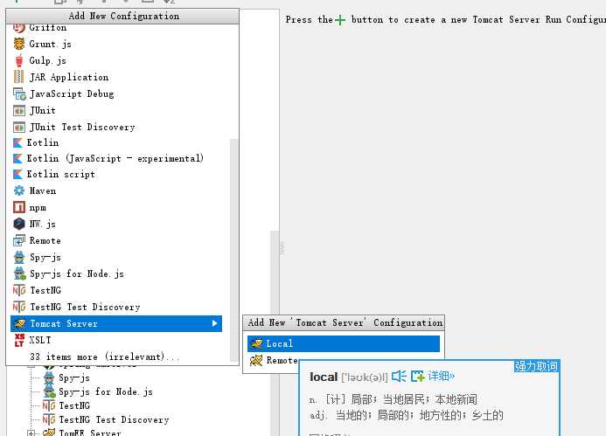Click the NW.js hexagon icon

tap(19, 224)
